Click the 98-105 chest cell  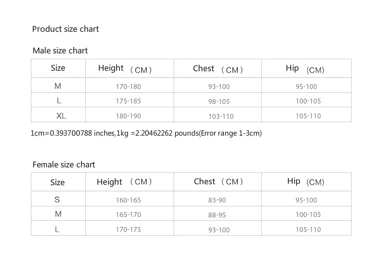tap(219, 101)
